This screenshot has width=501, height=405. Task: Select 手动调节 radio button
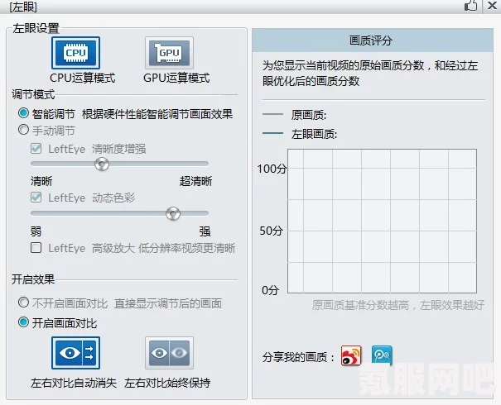click(x=23, y=130)
